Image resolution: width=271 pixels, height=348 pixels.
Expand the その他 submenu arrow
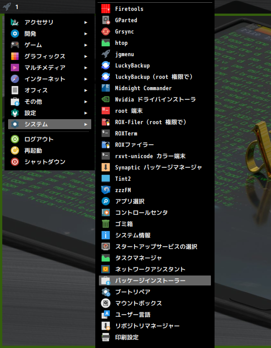[x=86, y=101]
